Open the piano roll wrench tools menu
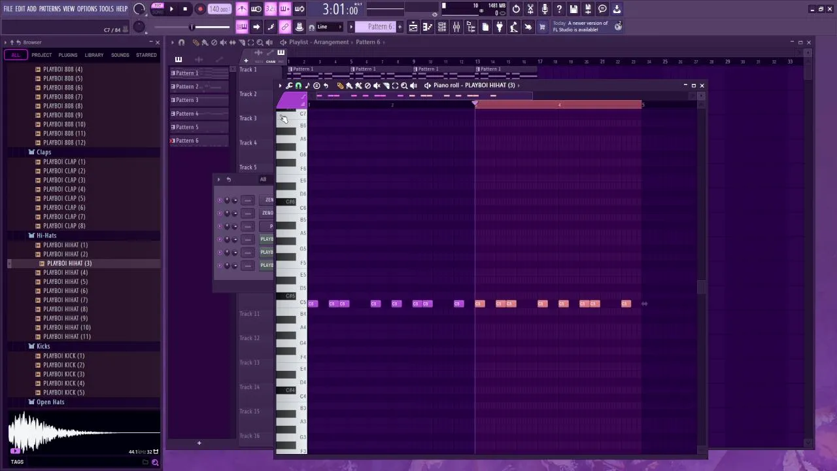 tap(289, 86)
